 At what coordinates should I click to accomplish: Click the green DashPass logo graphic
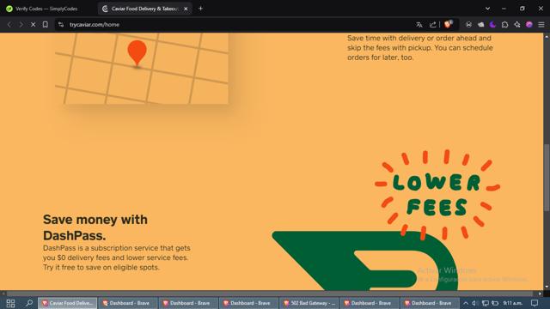click(364, 261)
